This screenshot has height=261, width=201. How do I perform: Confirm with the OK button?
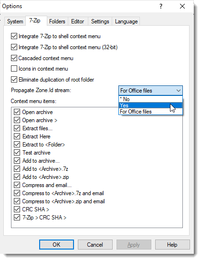[56, 244]
